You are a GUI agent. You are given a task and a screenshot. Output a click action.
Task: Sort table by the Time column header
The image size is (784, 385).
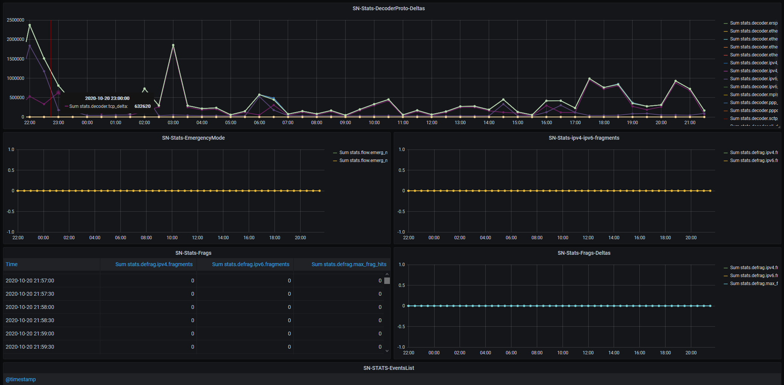pos(12,264)
